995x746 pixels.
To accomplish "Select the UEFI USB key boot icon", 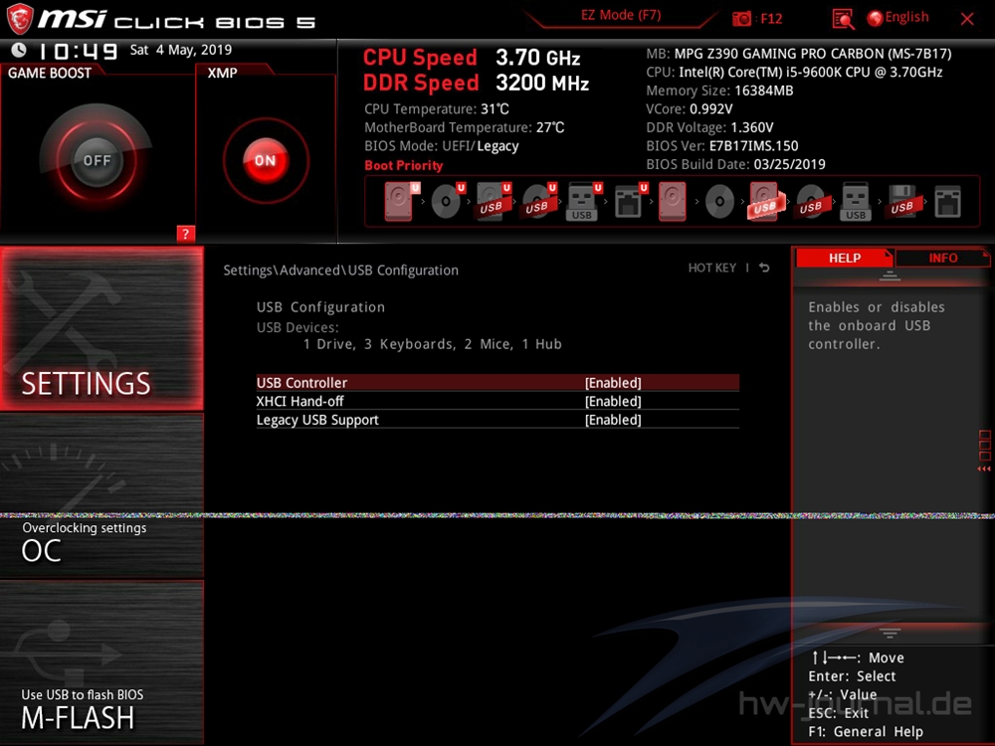I will 584,201.
